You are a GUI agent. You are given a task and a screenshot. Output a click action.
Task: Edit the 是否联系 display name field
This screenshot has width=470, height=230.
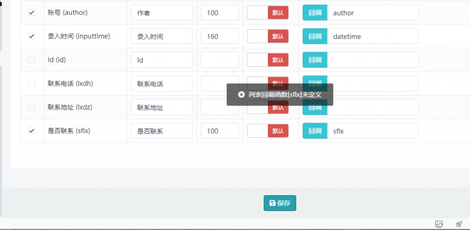tap(162, 131)
